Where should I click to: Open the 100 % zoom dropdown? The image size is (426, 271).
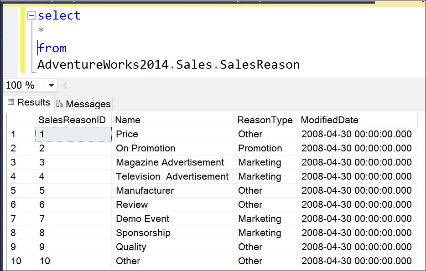(x=52, y=85)
